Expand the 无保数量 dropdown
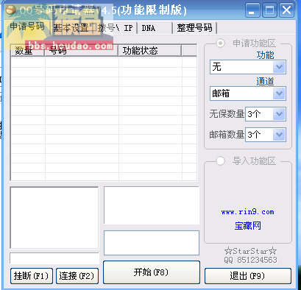301x290 pixels. coord(279,114)
